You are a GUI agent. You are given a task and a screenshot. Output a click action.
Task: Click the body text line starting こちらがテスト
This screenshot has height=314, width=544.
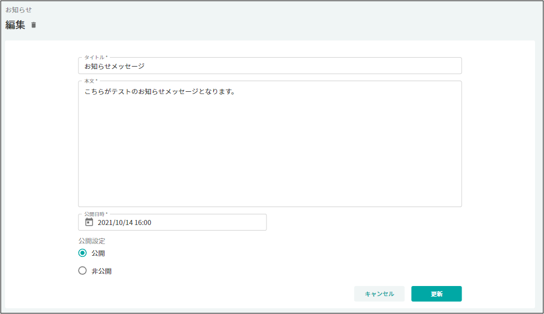tap(159, 91)
